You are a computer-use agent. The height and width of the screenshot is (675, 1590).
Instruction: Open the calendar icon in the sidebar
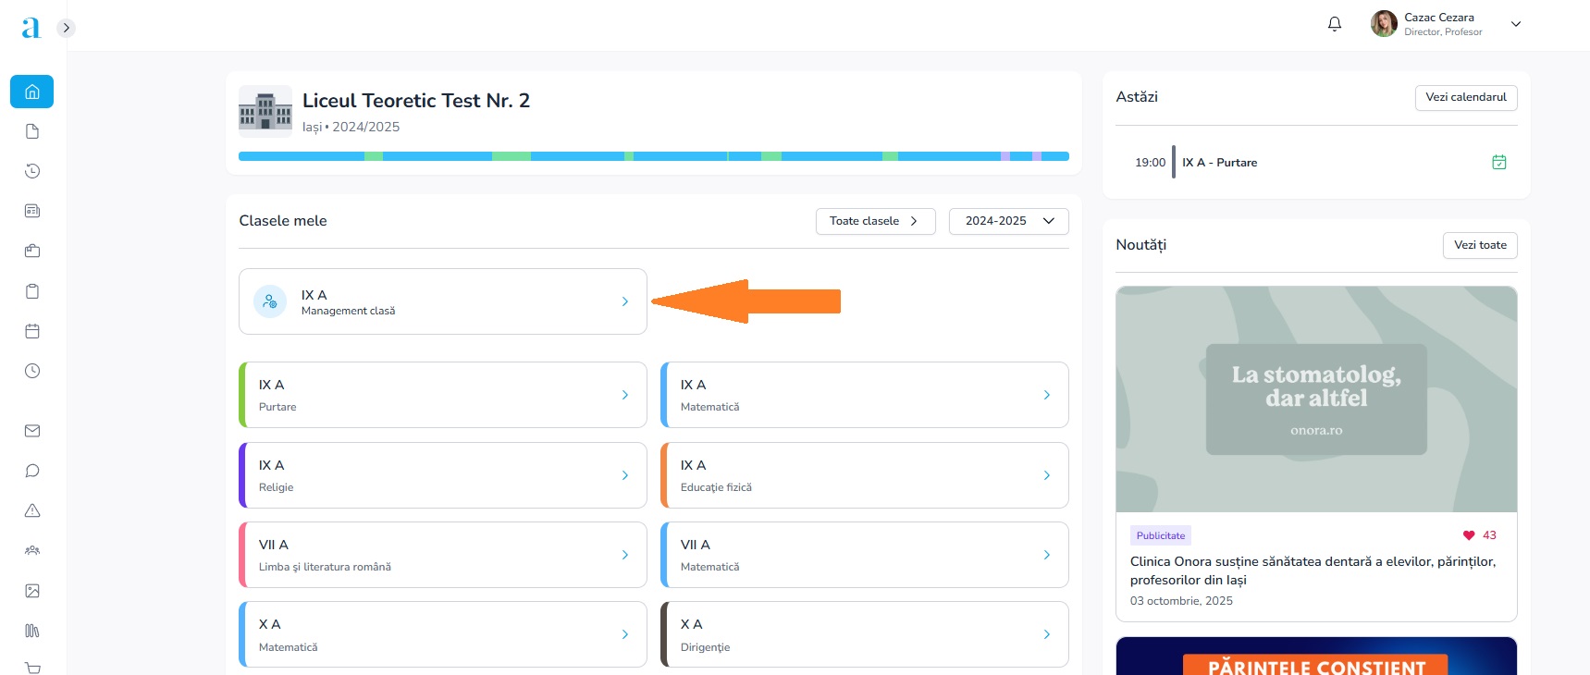tap(32, 331)
